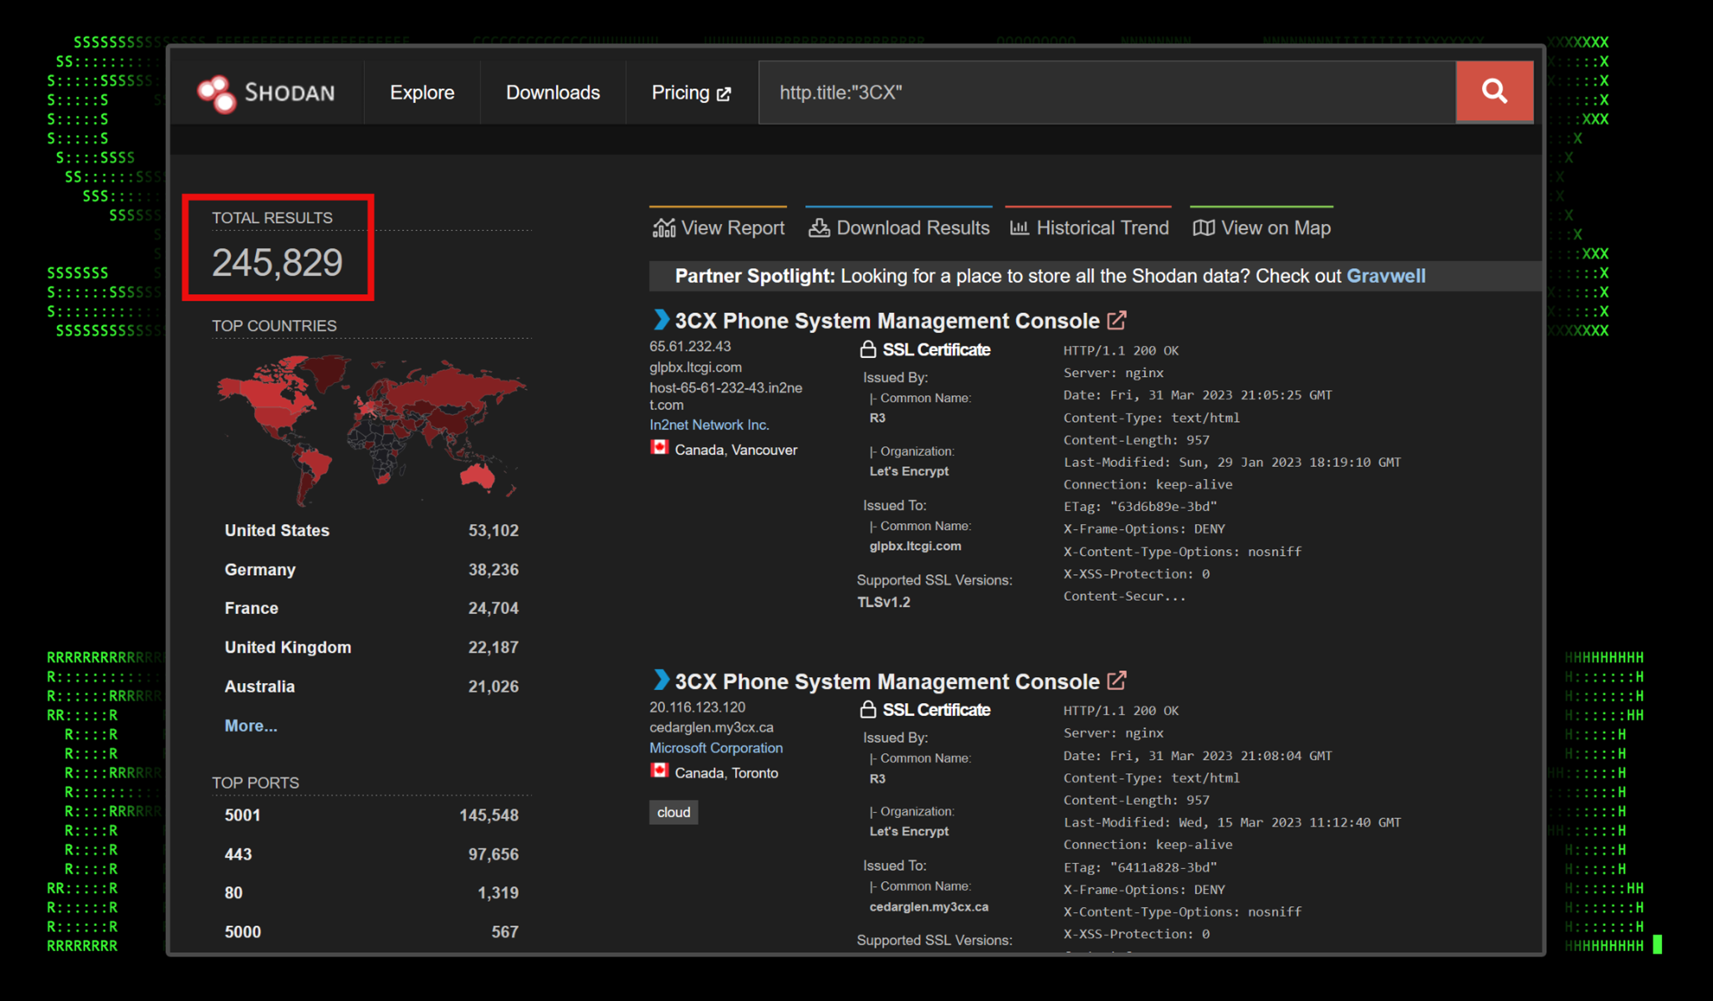Open the In2net Network Inc. link

click(709, 425)
